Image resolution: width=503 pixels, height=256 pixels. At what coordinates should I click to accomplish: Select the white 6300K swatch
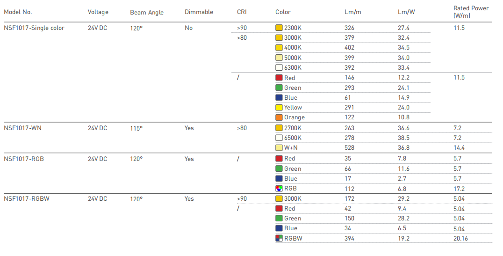(x=279, y=67)
